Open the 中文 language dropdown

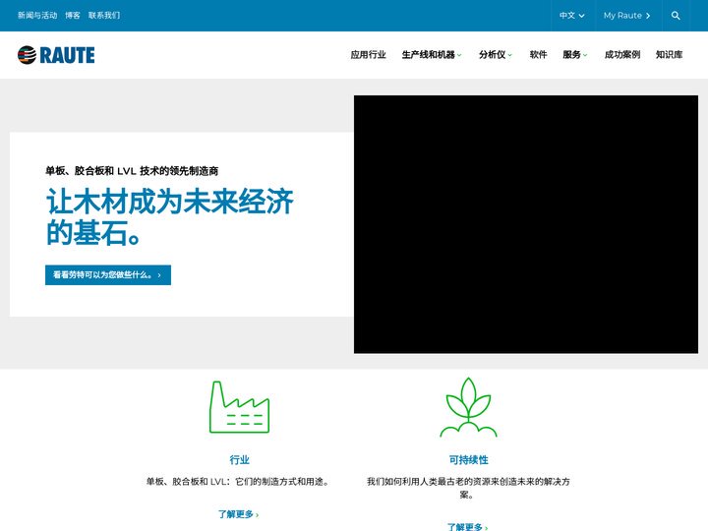(x=572, y=16)
